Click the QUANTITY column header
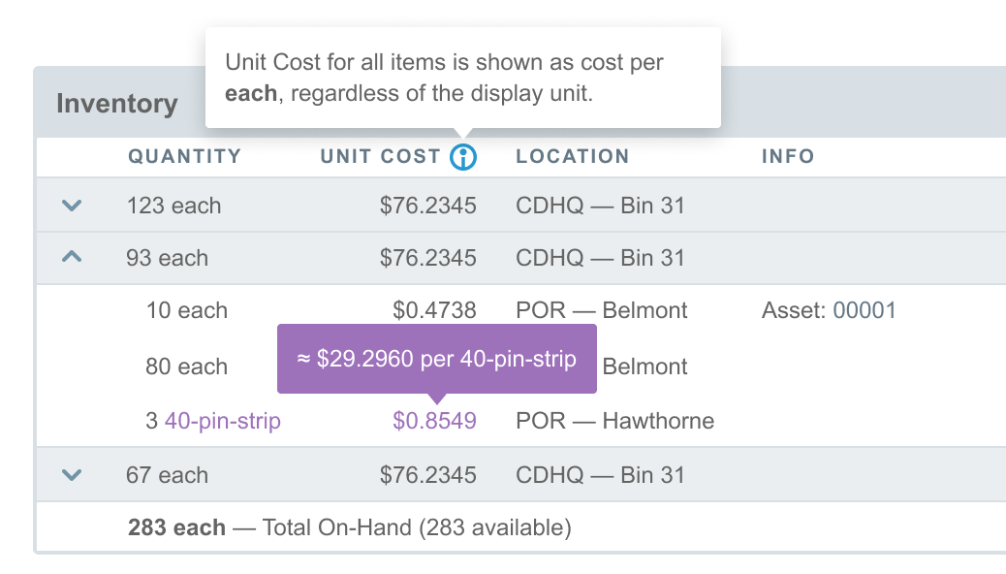The width and height of the screenshot is (1006, 574). (x=184, y=156)
